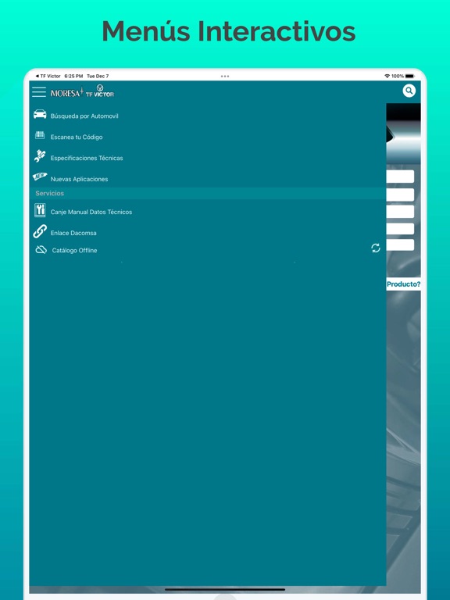The image size is (450, 600).
Task: Go back to TF Victor app in status bar
Action: (x=48, y=76)
